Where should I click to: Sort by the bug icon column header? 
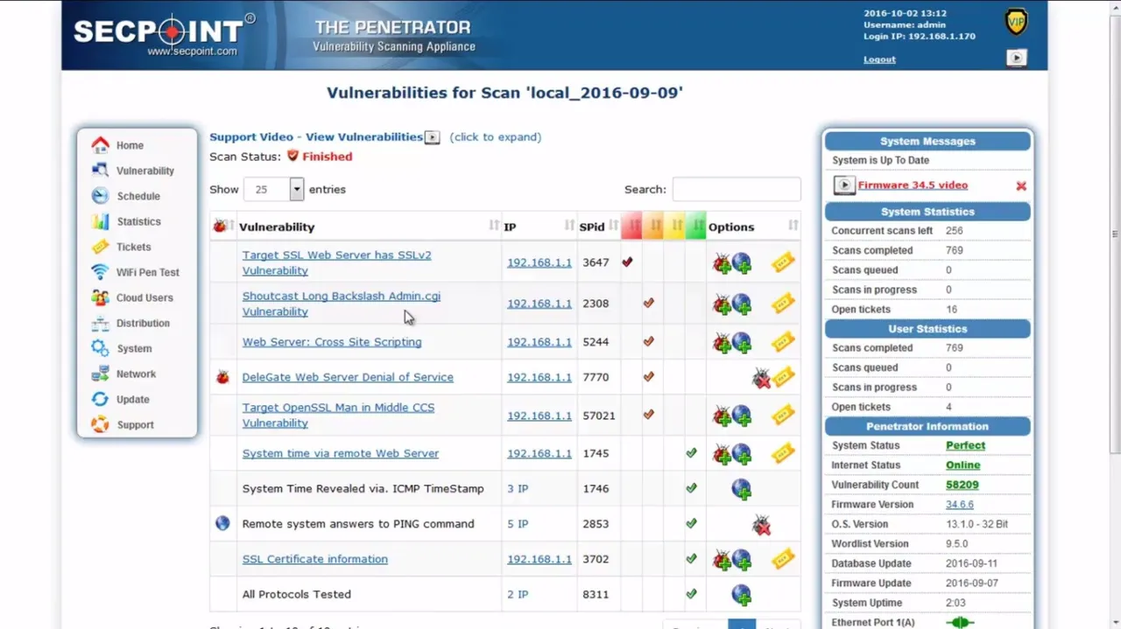(222, 227)
